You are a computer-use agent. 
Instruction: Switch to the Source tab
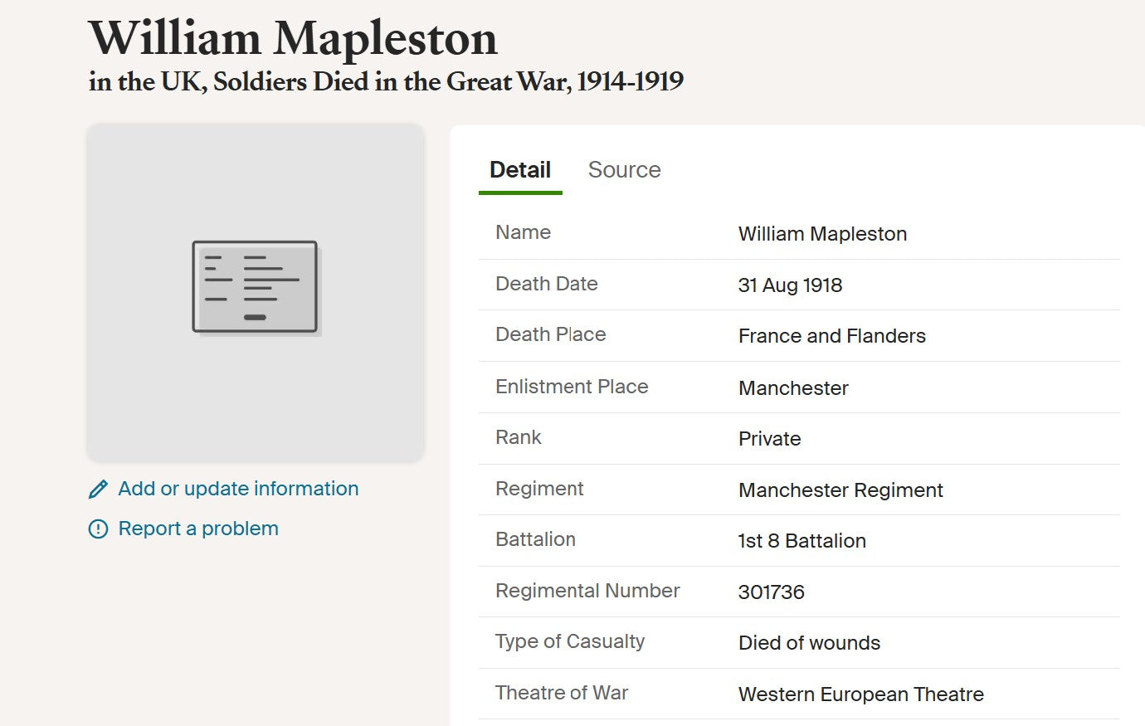tap(624, 170)
